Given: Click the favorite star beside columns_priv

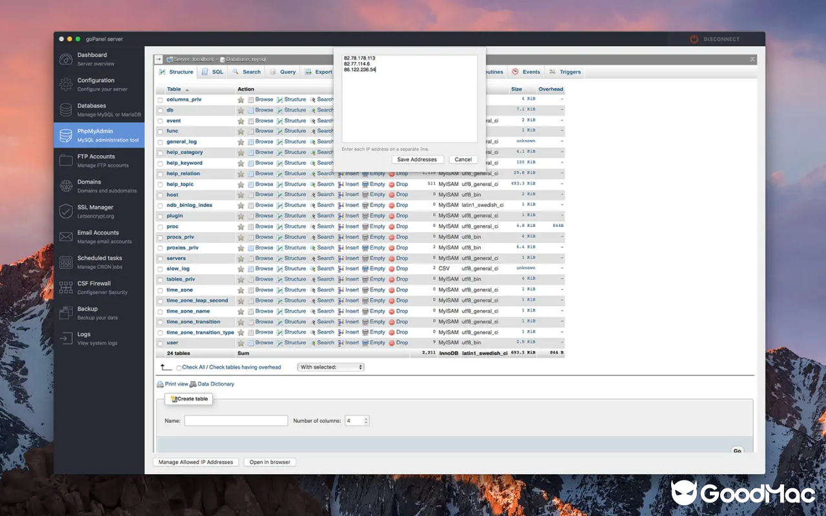Looking at the screenshot, I should (240, 99).
